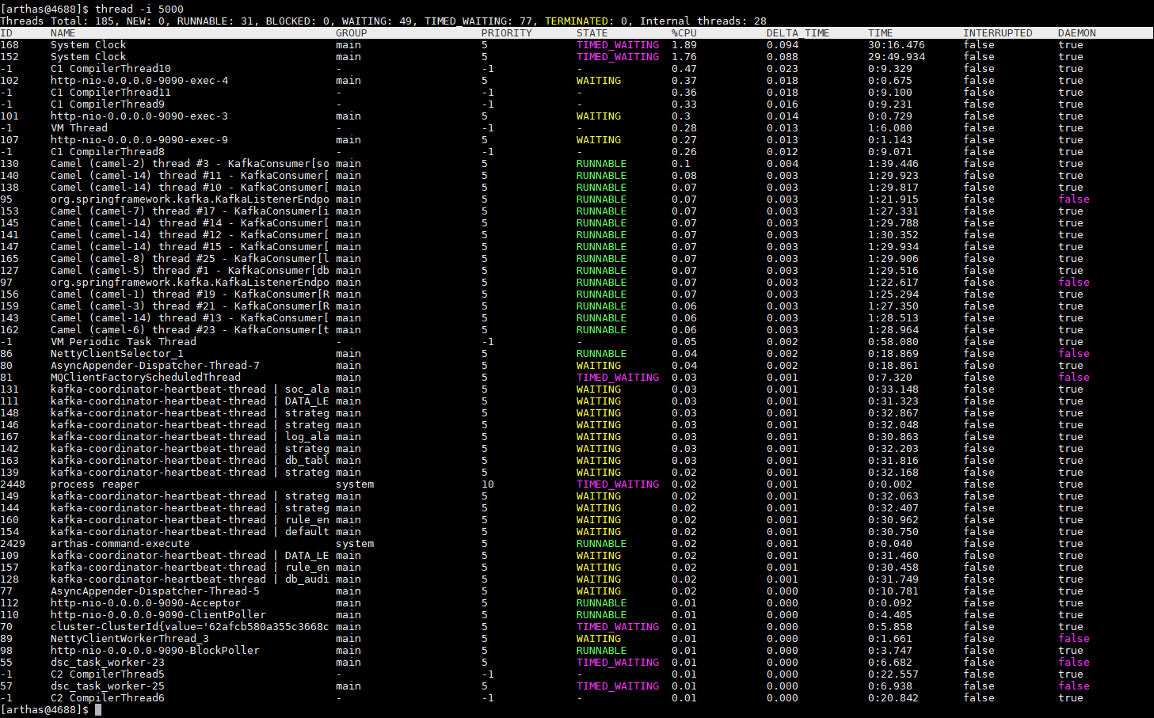Click the 'system' group of process reaper
The height and width of the screenshot is (718, 1154).
355,484
